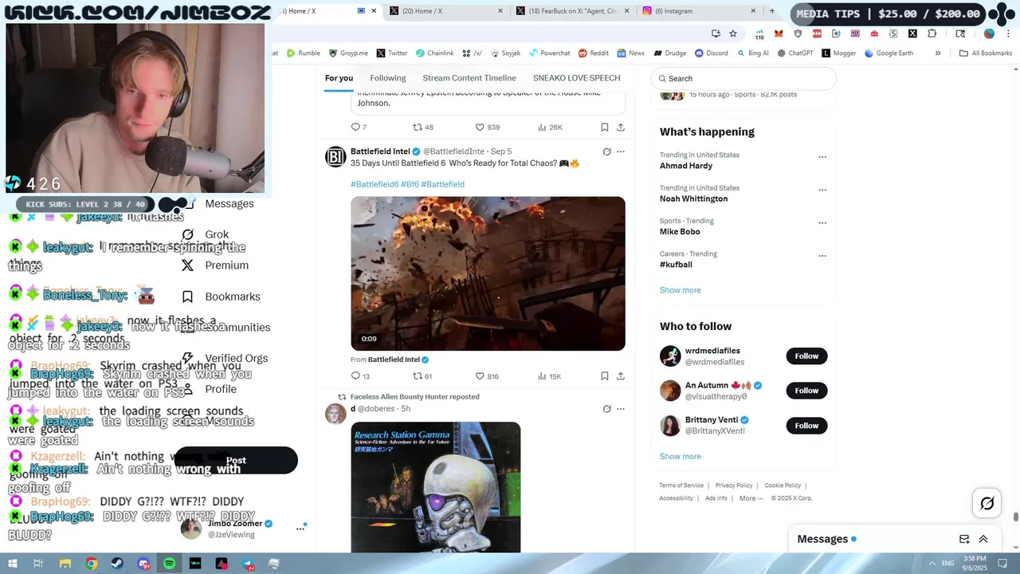The width and height of the screenshot is (1020, 574).
Task: Open the Reddit bookmark
Action: (x=593, y=53)
